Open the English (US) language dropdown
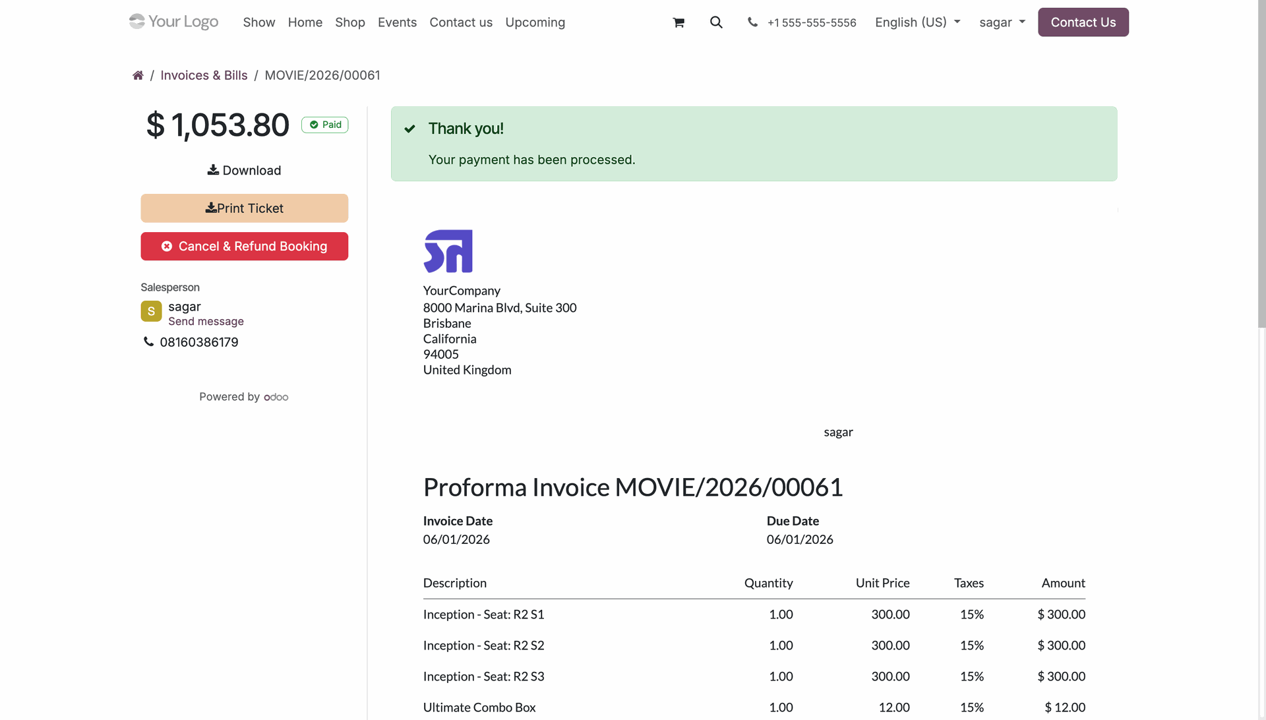The height and width of the screenshot is (720, 1266). click(x=918, y=22)
